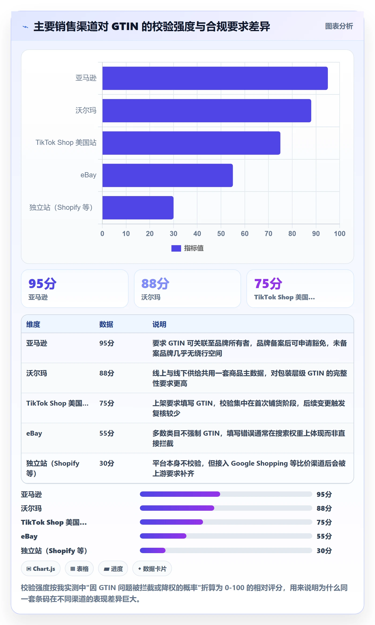Click the 沃尔玛 bar in the chart
Screen dimensions: 375x625
click(207, 111)
